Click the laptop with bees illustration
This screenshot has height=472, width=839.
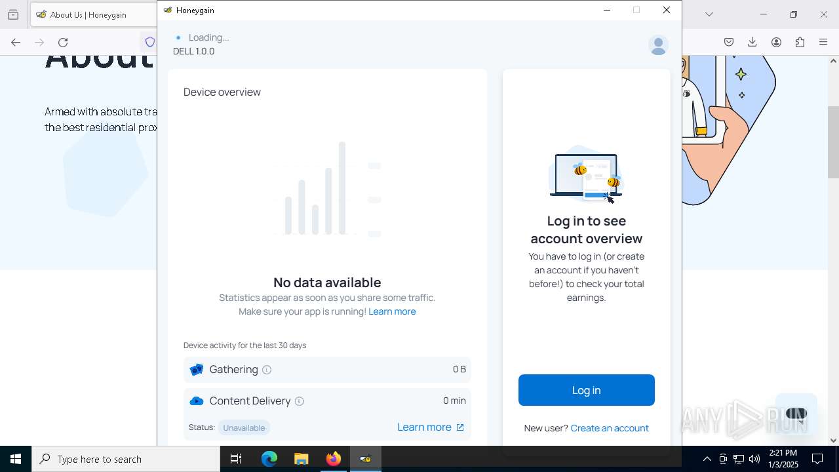[x=586, y=175]
